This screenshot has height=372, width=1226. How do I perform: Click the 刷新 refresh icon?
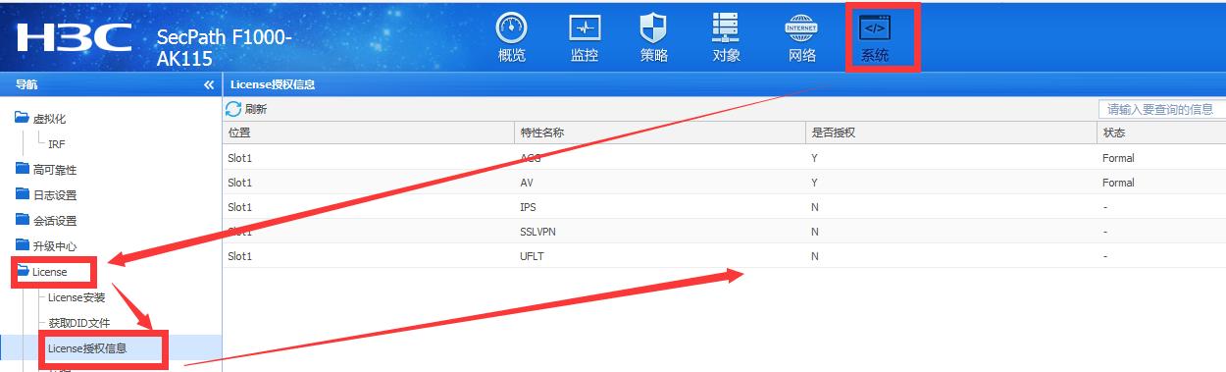point(233,109)
